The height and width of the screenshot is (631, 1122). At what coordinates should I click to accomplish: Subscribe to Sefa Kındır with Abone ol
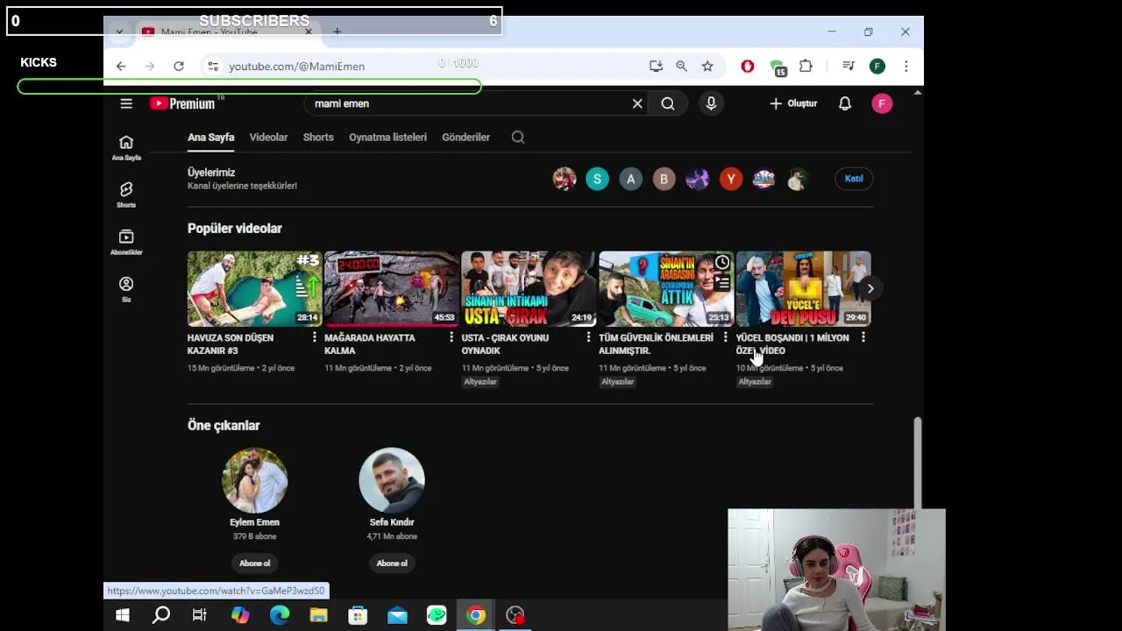[392, 563]
